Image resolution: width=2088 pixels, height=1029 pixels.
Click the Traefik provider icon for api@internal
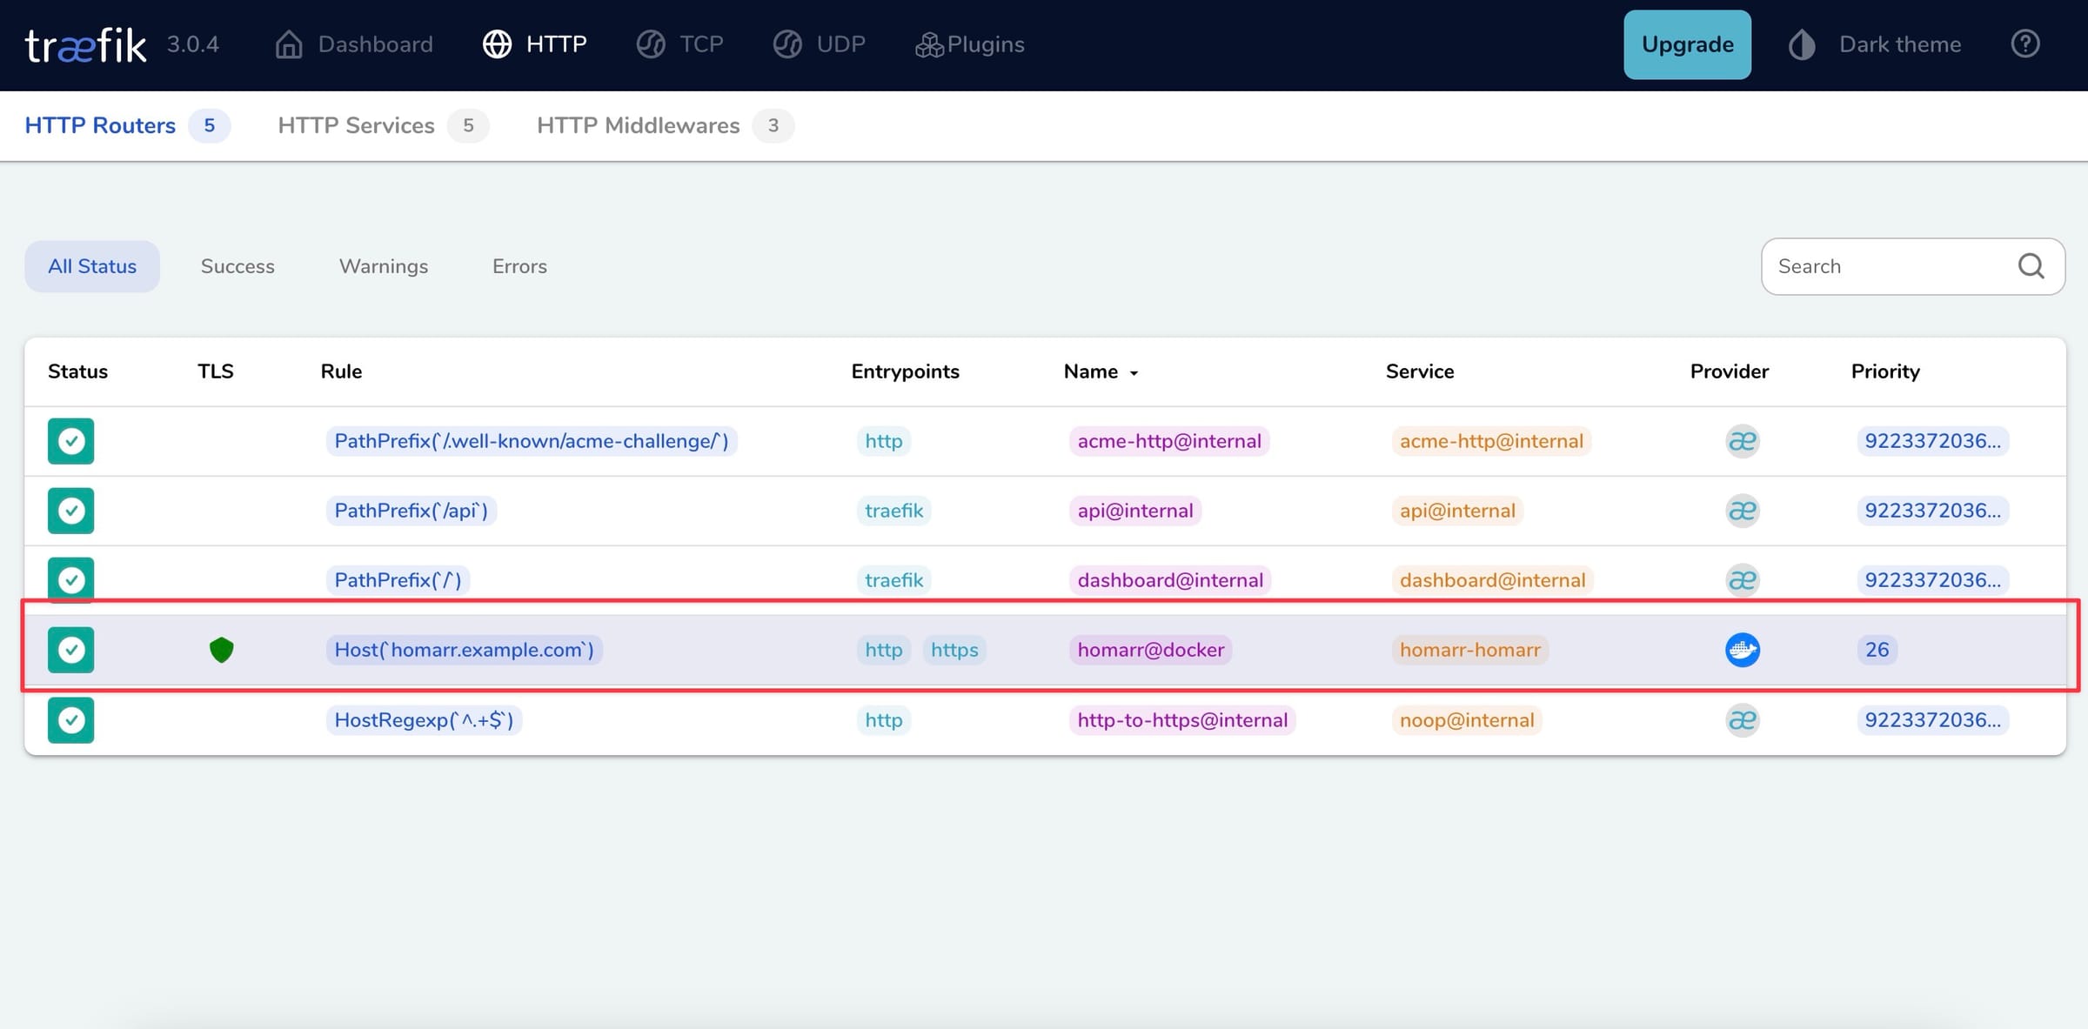coord(1741,511)
